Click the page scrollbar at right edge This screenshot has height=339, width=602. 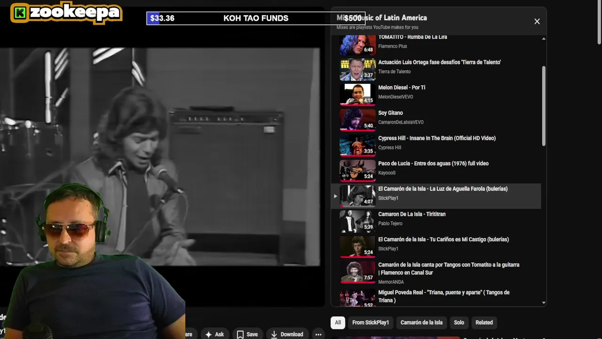point(599,24)
